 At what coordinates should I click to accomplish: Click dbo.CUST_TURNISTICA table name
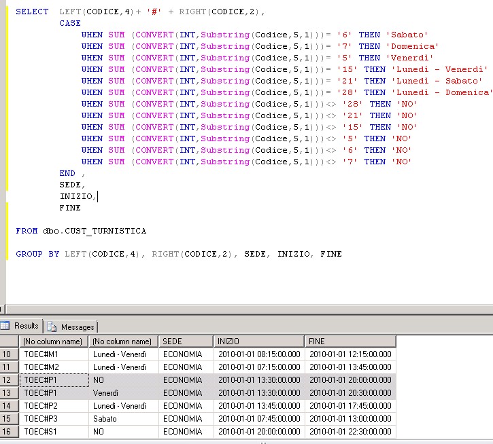coord(95,231)
